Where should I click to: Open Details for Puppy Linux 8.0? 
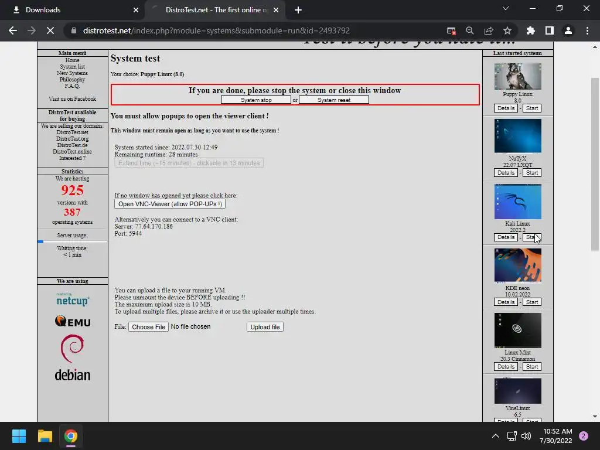506,108
